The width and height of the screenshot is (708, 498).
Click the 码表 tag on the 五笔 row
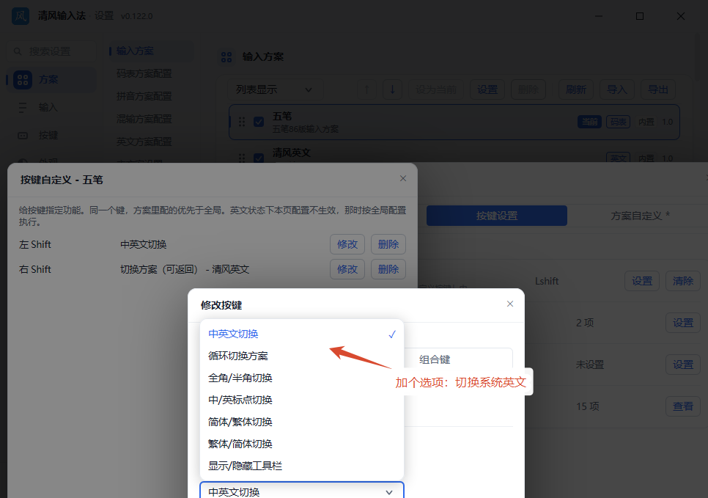pos(618,122)
